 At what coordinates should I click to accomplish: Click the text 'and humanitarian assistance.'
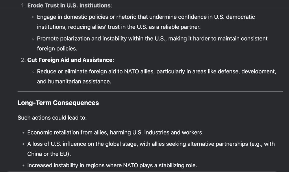(74, 82)
